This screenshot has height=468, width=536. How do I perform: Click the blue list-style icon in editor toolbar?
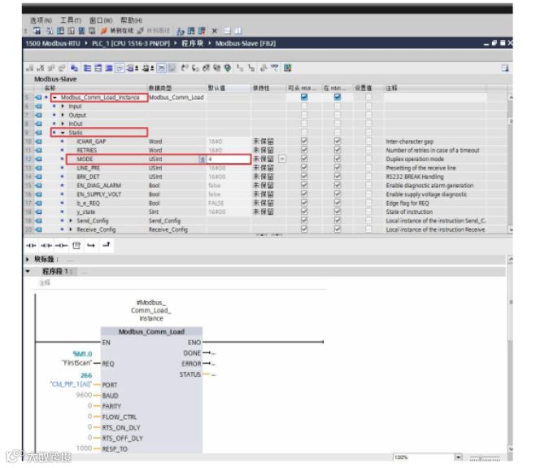point(88,68)
